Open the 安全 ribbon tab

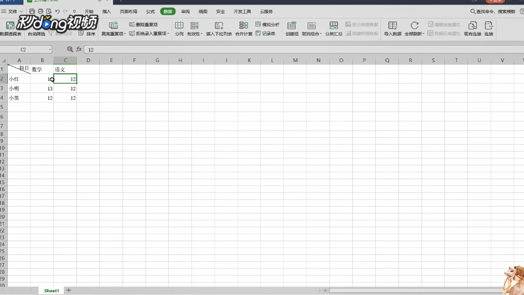pos(220,11)
